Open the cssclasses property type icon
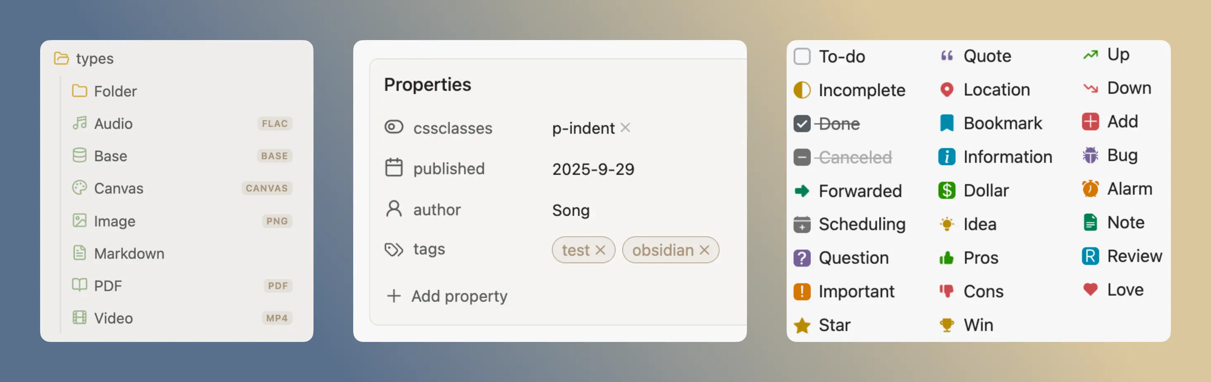Viewport: 1211px width, 382px height. pyautogui.click(x=393, y=127)
